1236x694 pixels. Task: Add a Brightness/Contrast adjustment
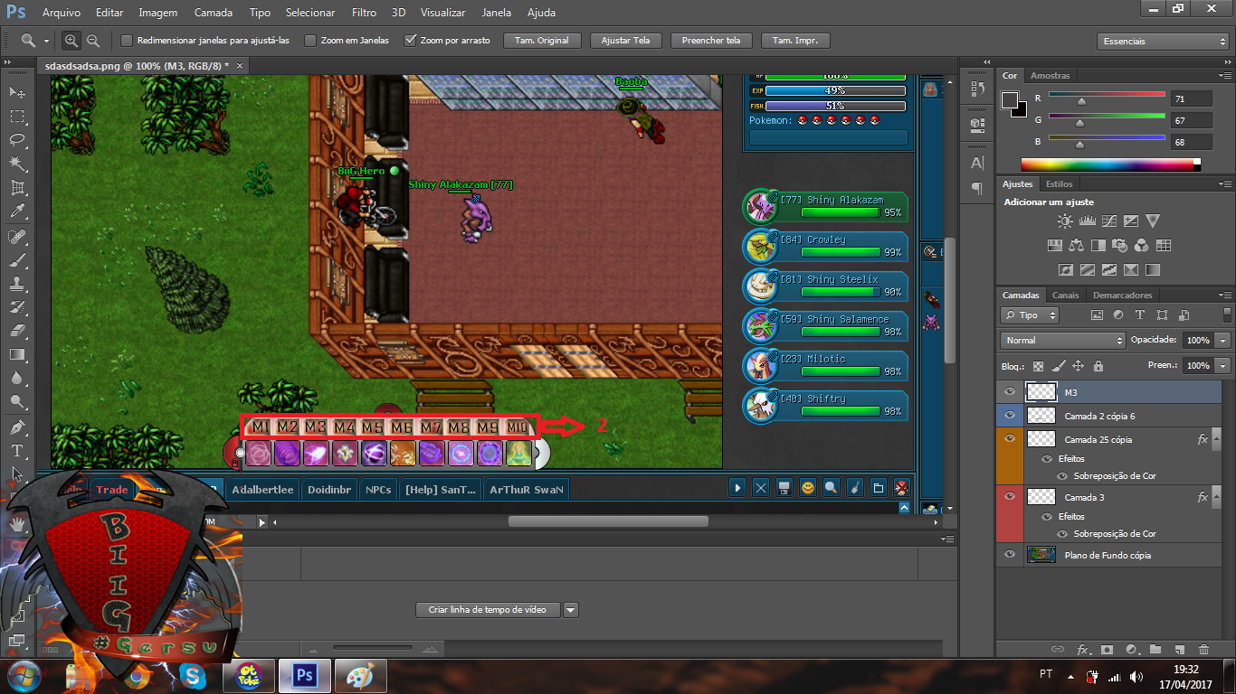coord(1065,221)
